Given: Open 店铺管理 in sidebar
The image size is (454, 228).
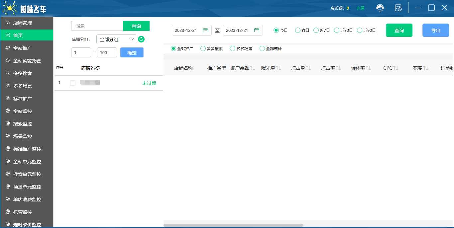Looking at the screenshot, I should 27,23.
